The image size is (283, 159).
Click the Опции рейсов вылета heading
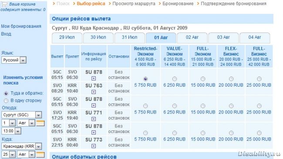(81, 19)
